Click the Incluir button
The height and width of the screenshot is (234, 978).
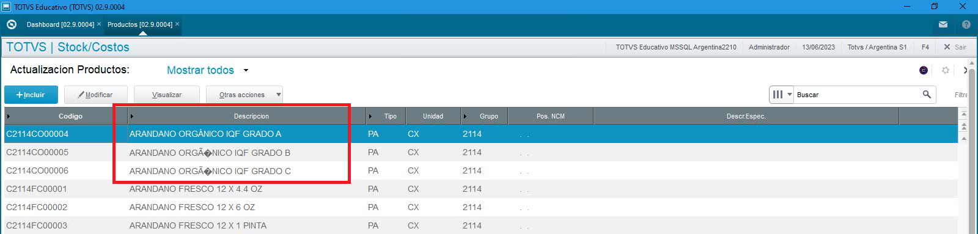click(31, 95)
